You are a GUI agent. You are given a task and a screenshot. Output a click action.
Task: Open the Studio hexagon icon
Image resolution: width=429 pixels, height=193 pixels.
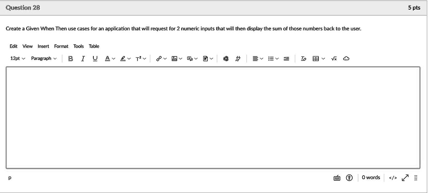click(226, 59)
